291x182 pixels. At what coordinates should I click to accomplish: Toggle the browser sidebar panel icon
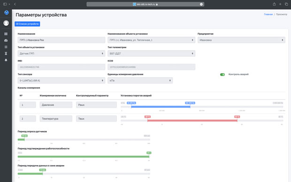tap(5, 4)
